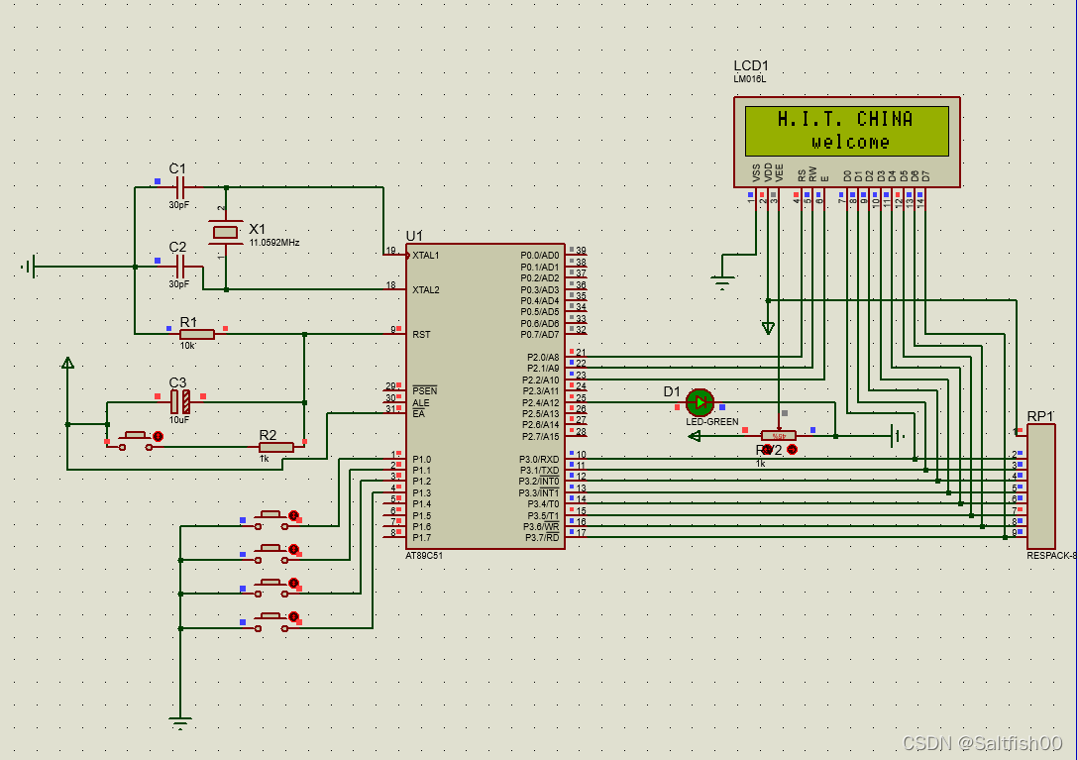Select downward terminal arrow under LCD VDD wire
Screen dimensions: 1078x760
coord(768,328)
